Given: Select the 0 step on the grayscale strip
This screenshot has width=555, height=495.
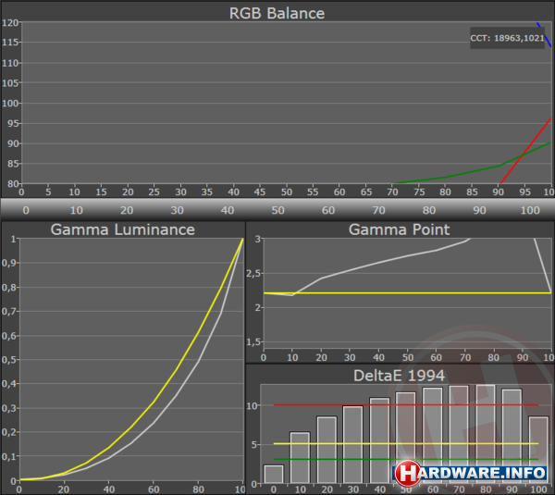Looking at the screenshot, I should (x=26, y=210).
